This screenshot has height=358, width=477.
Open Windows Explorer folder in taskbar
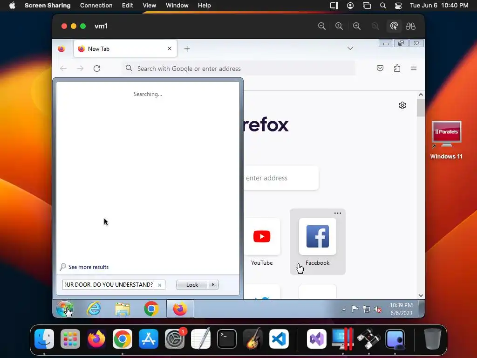[123, 309]
